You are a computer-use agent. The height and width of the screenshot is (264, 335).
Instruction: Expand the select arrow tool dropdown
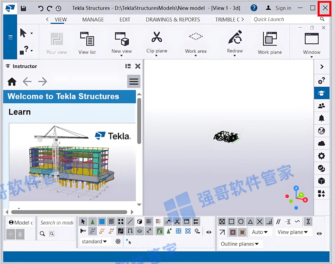(32, 33)
